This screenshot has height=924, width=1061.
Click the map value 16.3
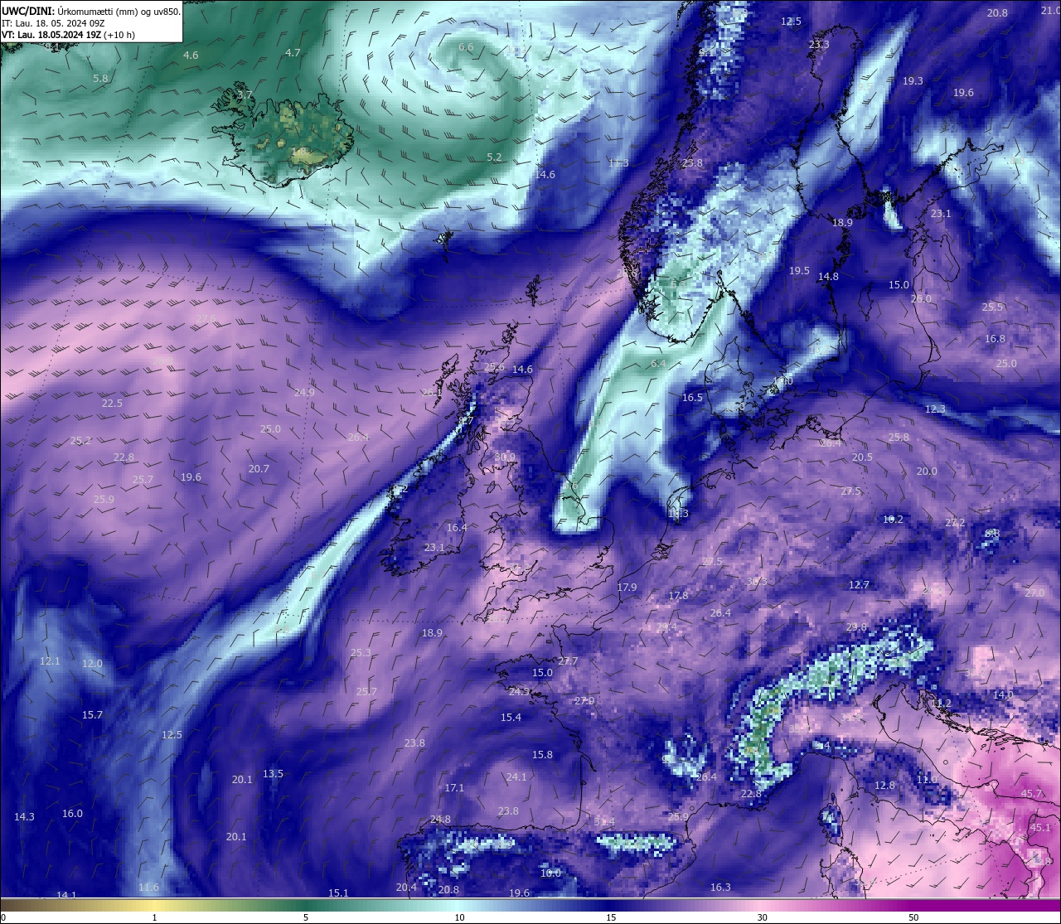point(720,887)
